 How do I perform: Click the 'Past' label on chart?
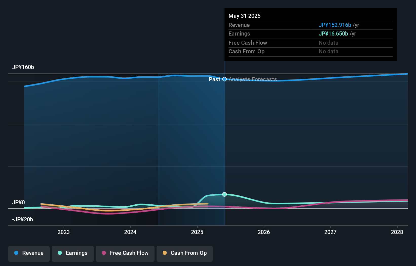coord(215,79)
